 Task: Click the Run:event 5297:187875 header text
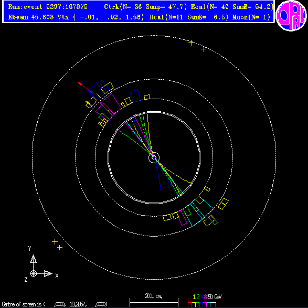click(x=48, y=7)
